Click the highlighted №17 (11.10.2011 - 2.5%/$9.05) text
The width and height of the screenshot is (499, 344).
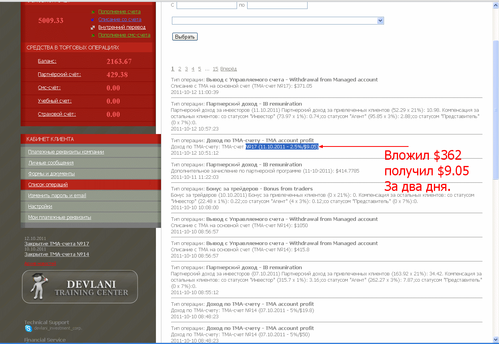tap(282, 147)
